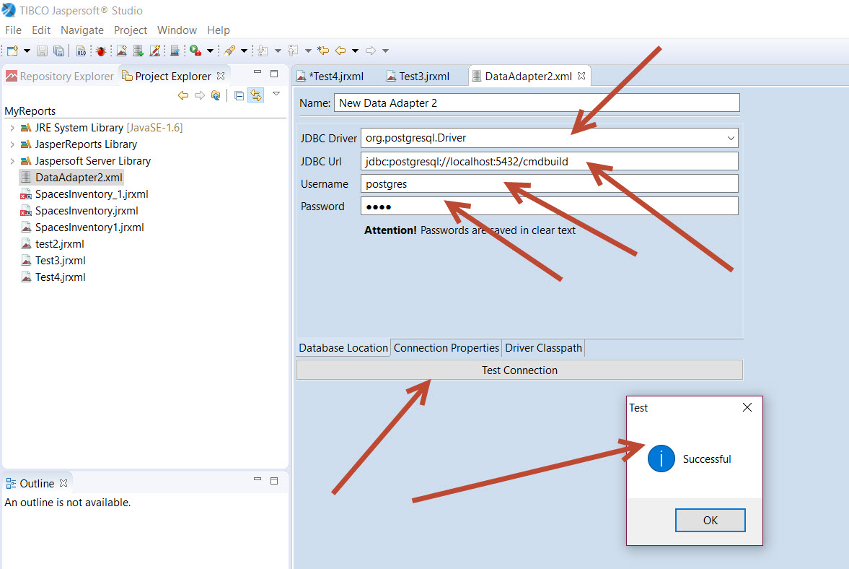Click the Save All toolbar icon

click(x=58, y=51)
